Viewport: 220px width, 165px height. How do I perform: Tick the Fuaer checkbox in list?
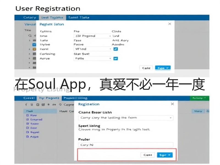28,124
